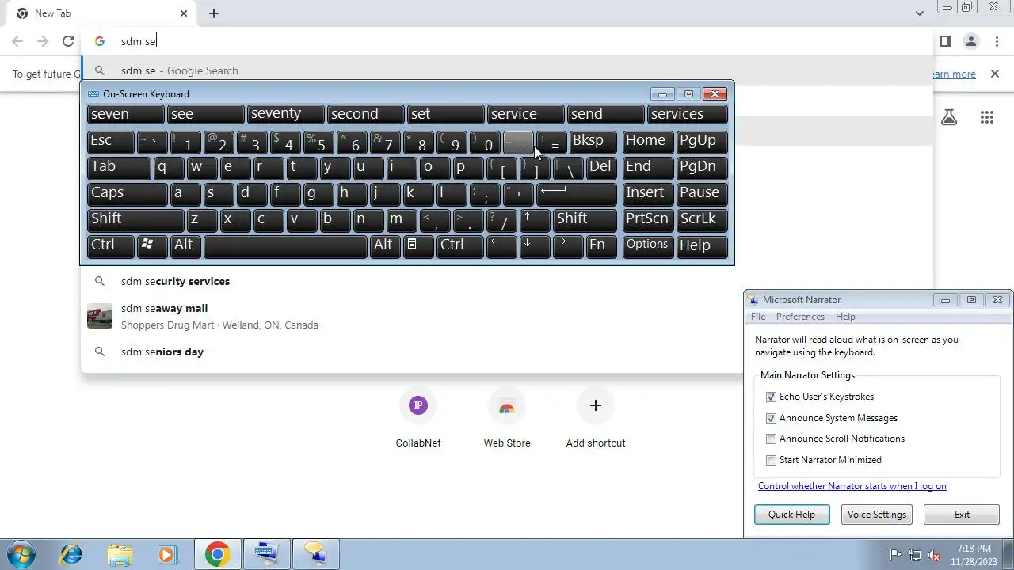
Task: Click Quick Help button in Narrator
Action: tap(791, 515)
